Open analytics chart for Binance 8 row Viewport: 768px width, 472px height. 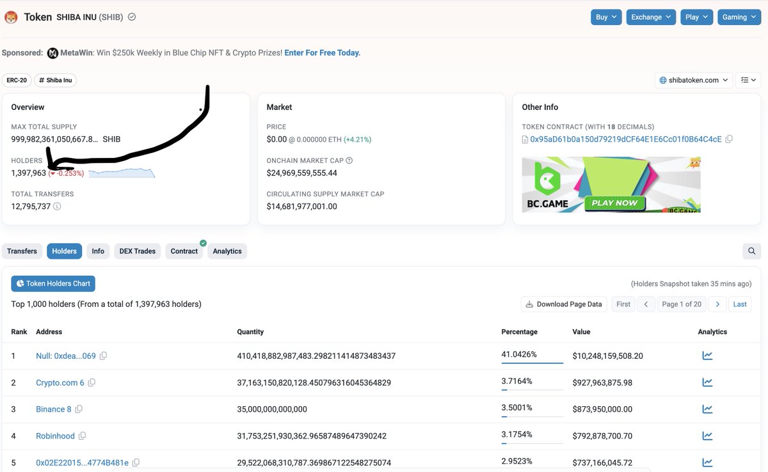tap(707, 409)
